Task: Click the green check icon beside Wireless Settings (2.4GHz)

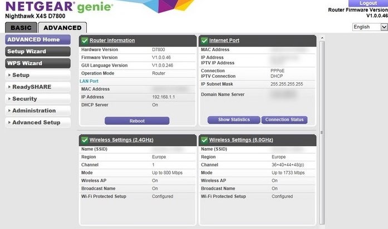Action: click(x=85, y=140)
